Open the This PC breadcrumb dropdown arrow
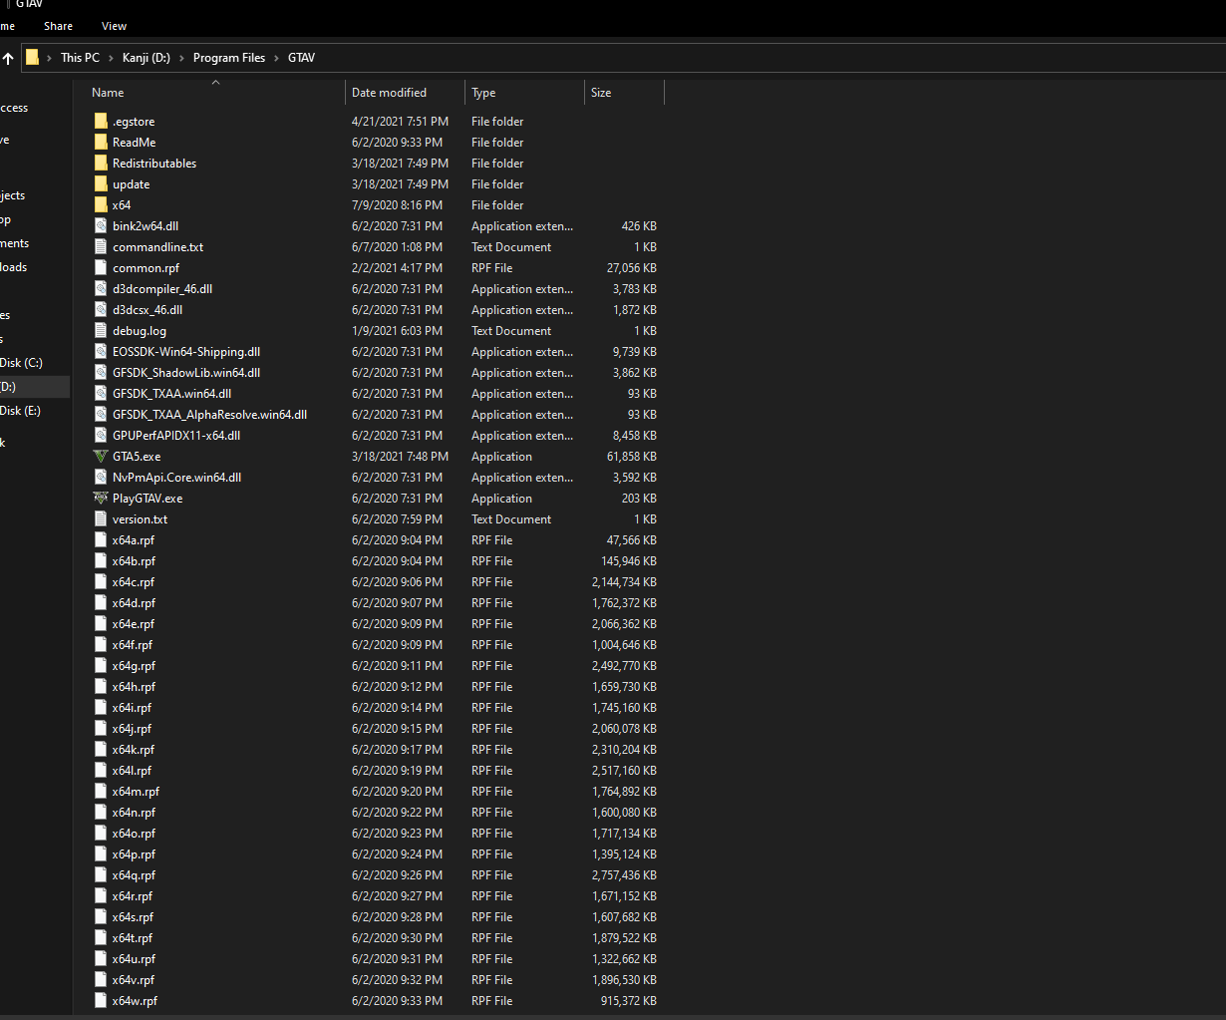 [110, 57]
